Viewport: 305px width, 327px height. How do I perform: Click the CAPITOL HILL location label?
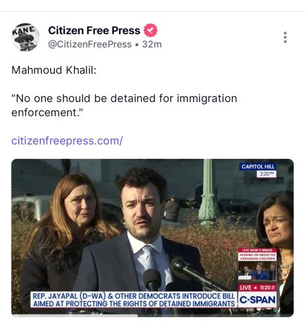(x=258, y=167)
